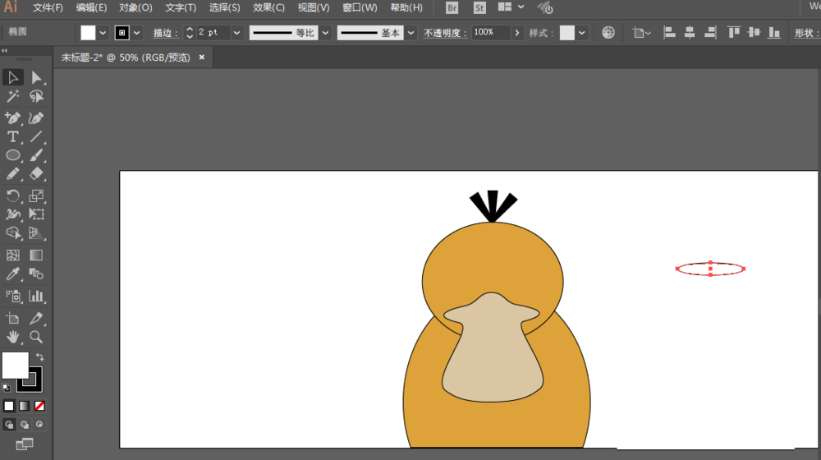Select the Zoom magnifier tool
The height and width of the screenshot is (460, 821).
pyautogui.click(x=36, y=337)
